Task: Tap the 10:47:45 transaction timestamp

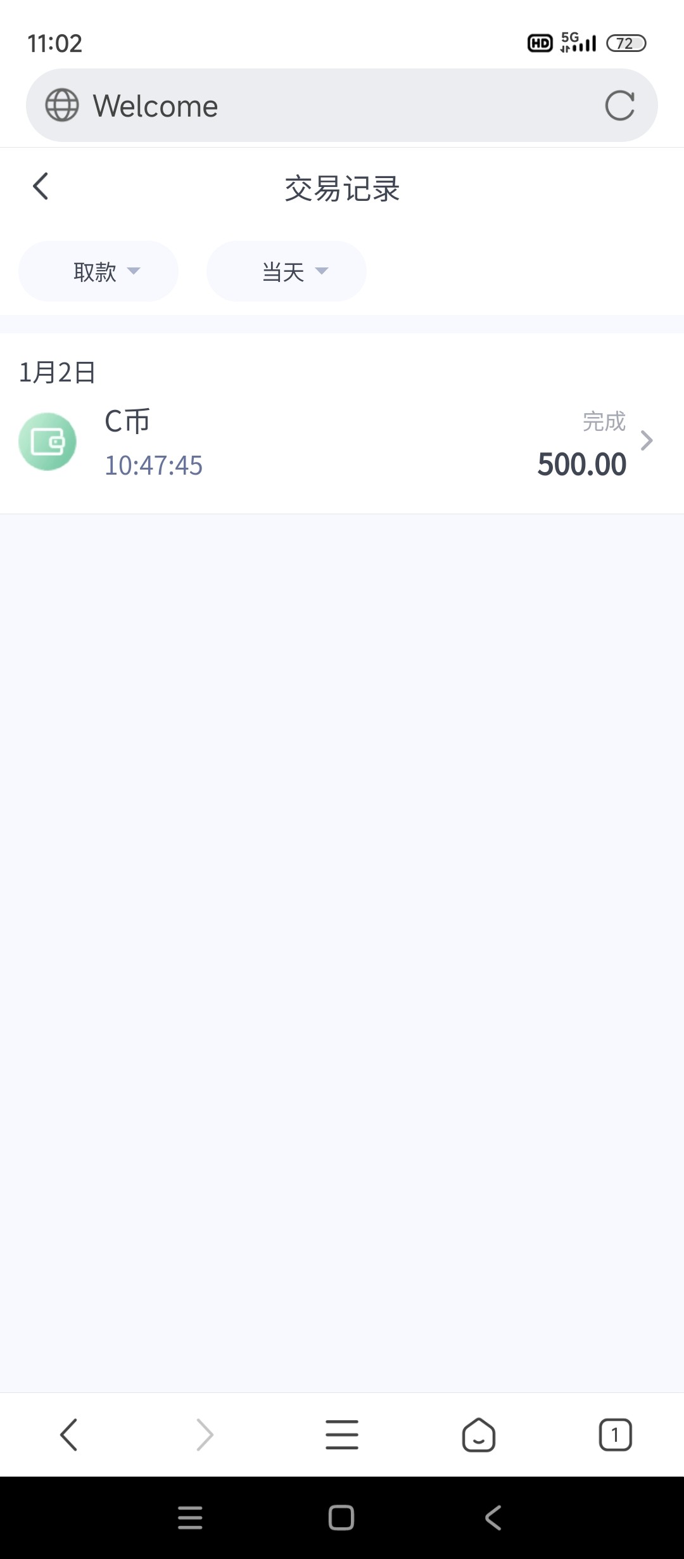Action: pyautogui.click(x=154, y=466)
